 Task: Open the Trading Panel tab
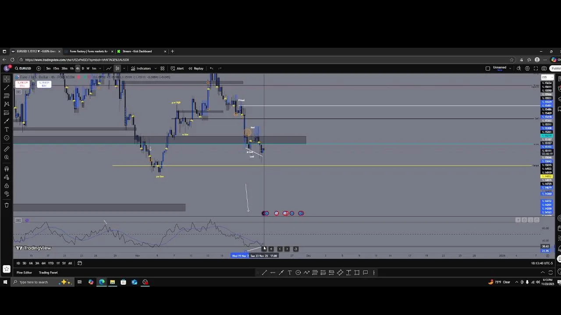pyautogui.click(x=48, y=273)
